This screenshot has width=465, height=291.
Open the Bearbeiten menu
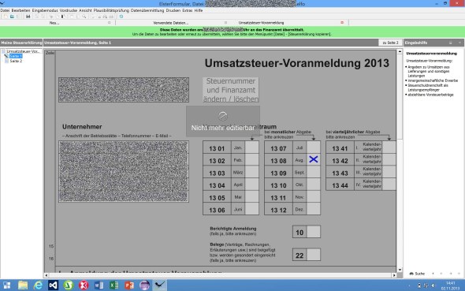click(x=20, y=10)
